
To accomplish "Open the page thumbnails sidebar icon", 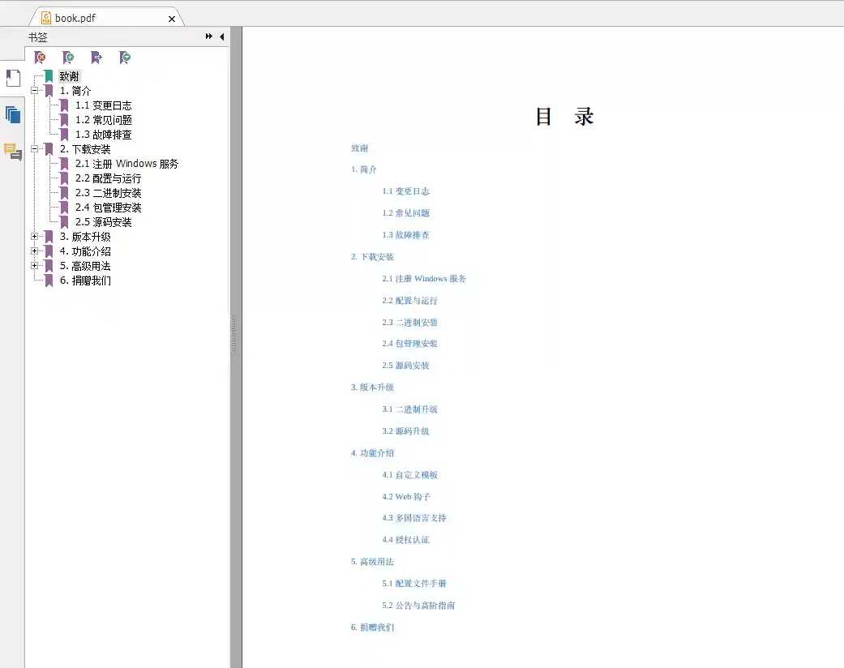I will tap(13, 114).
